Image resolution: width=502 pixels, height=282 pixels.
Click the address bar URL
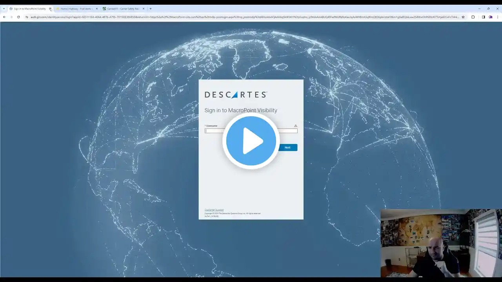(x=245, y=17)
